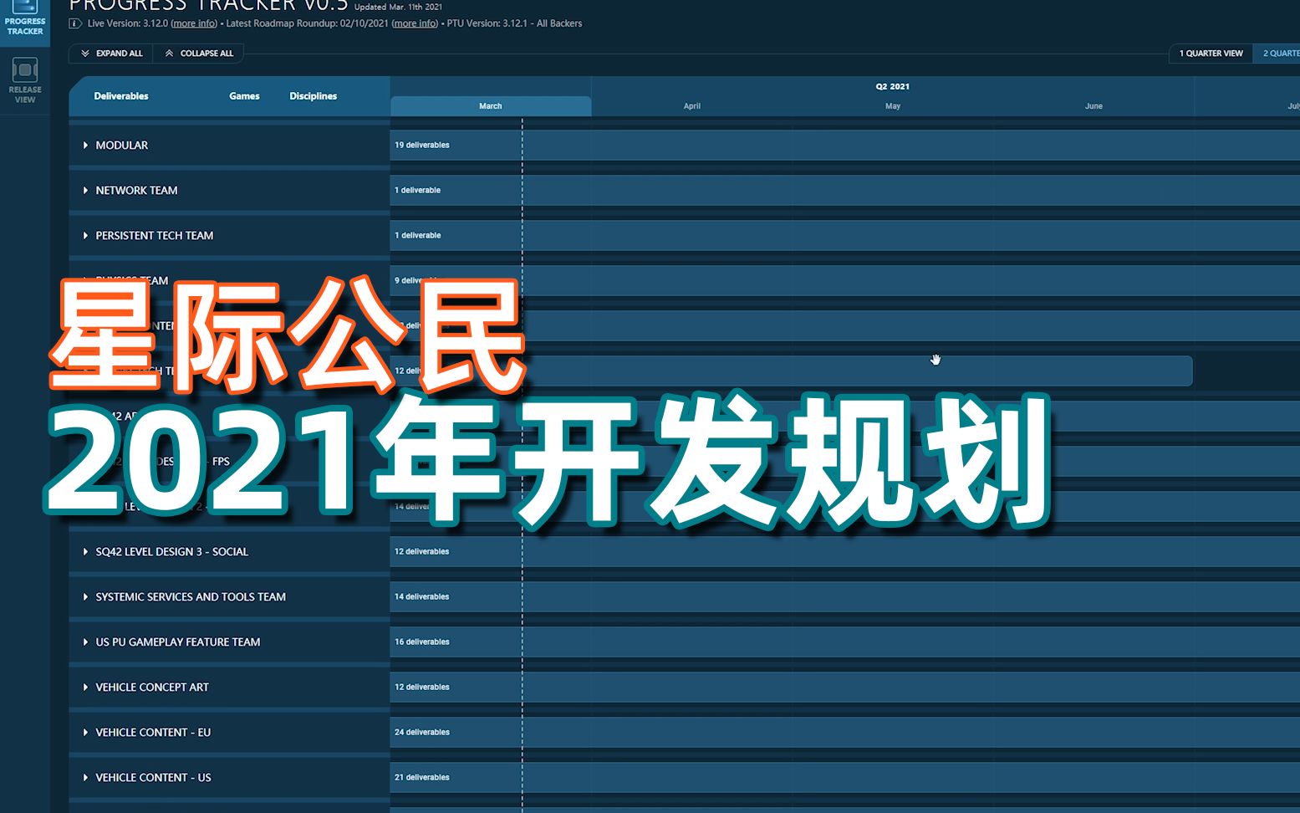Viewport: 1300px width, 813px height.
Task: Click 12 deliverables in SQ42 LEVEL DESIGN 3 row
Action: click(422, 552)
